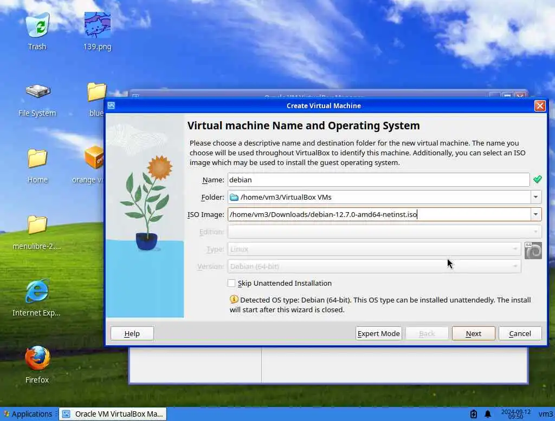Click the green name-valid checkmark icon
This screenshot has width=555, height=421.
(x=537, y=179)
